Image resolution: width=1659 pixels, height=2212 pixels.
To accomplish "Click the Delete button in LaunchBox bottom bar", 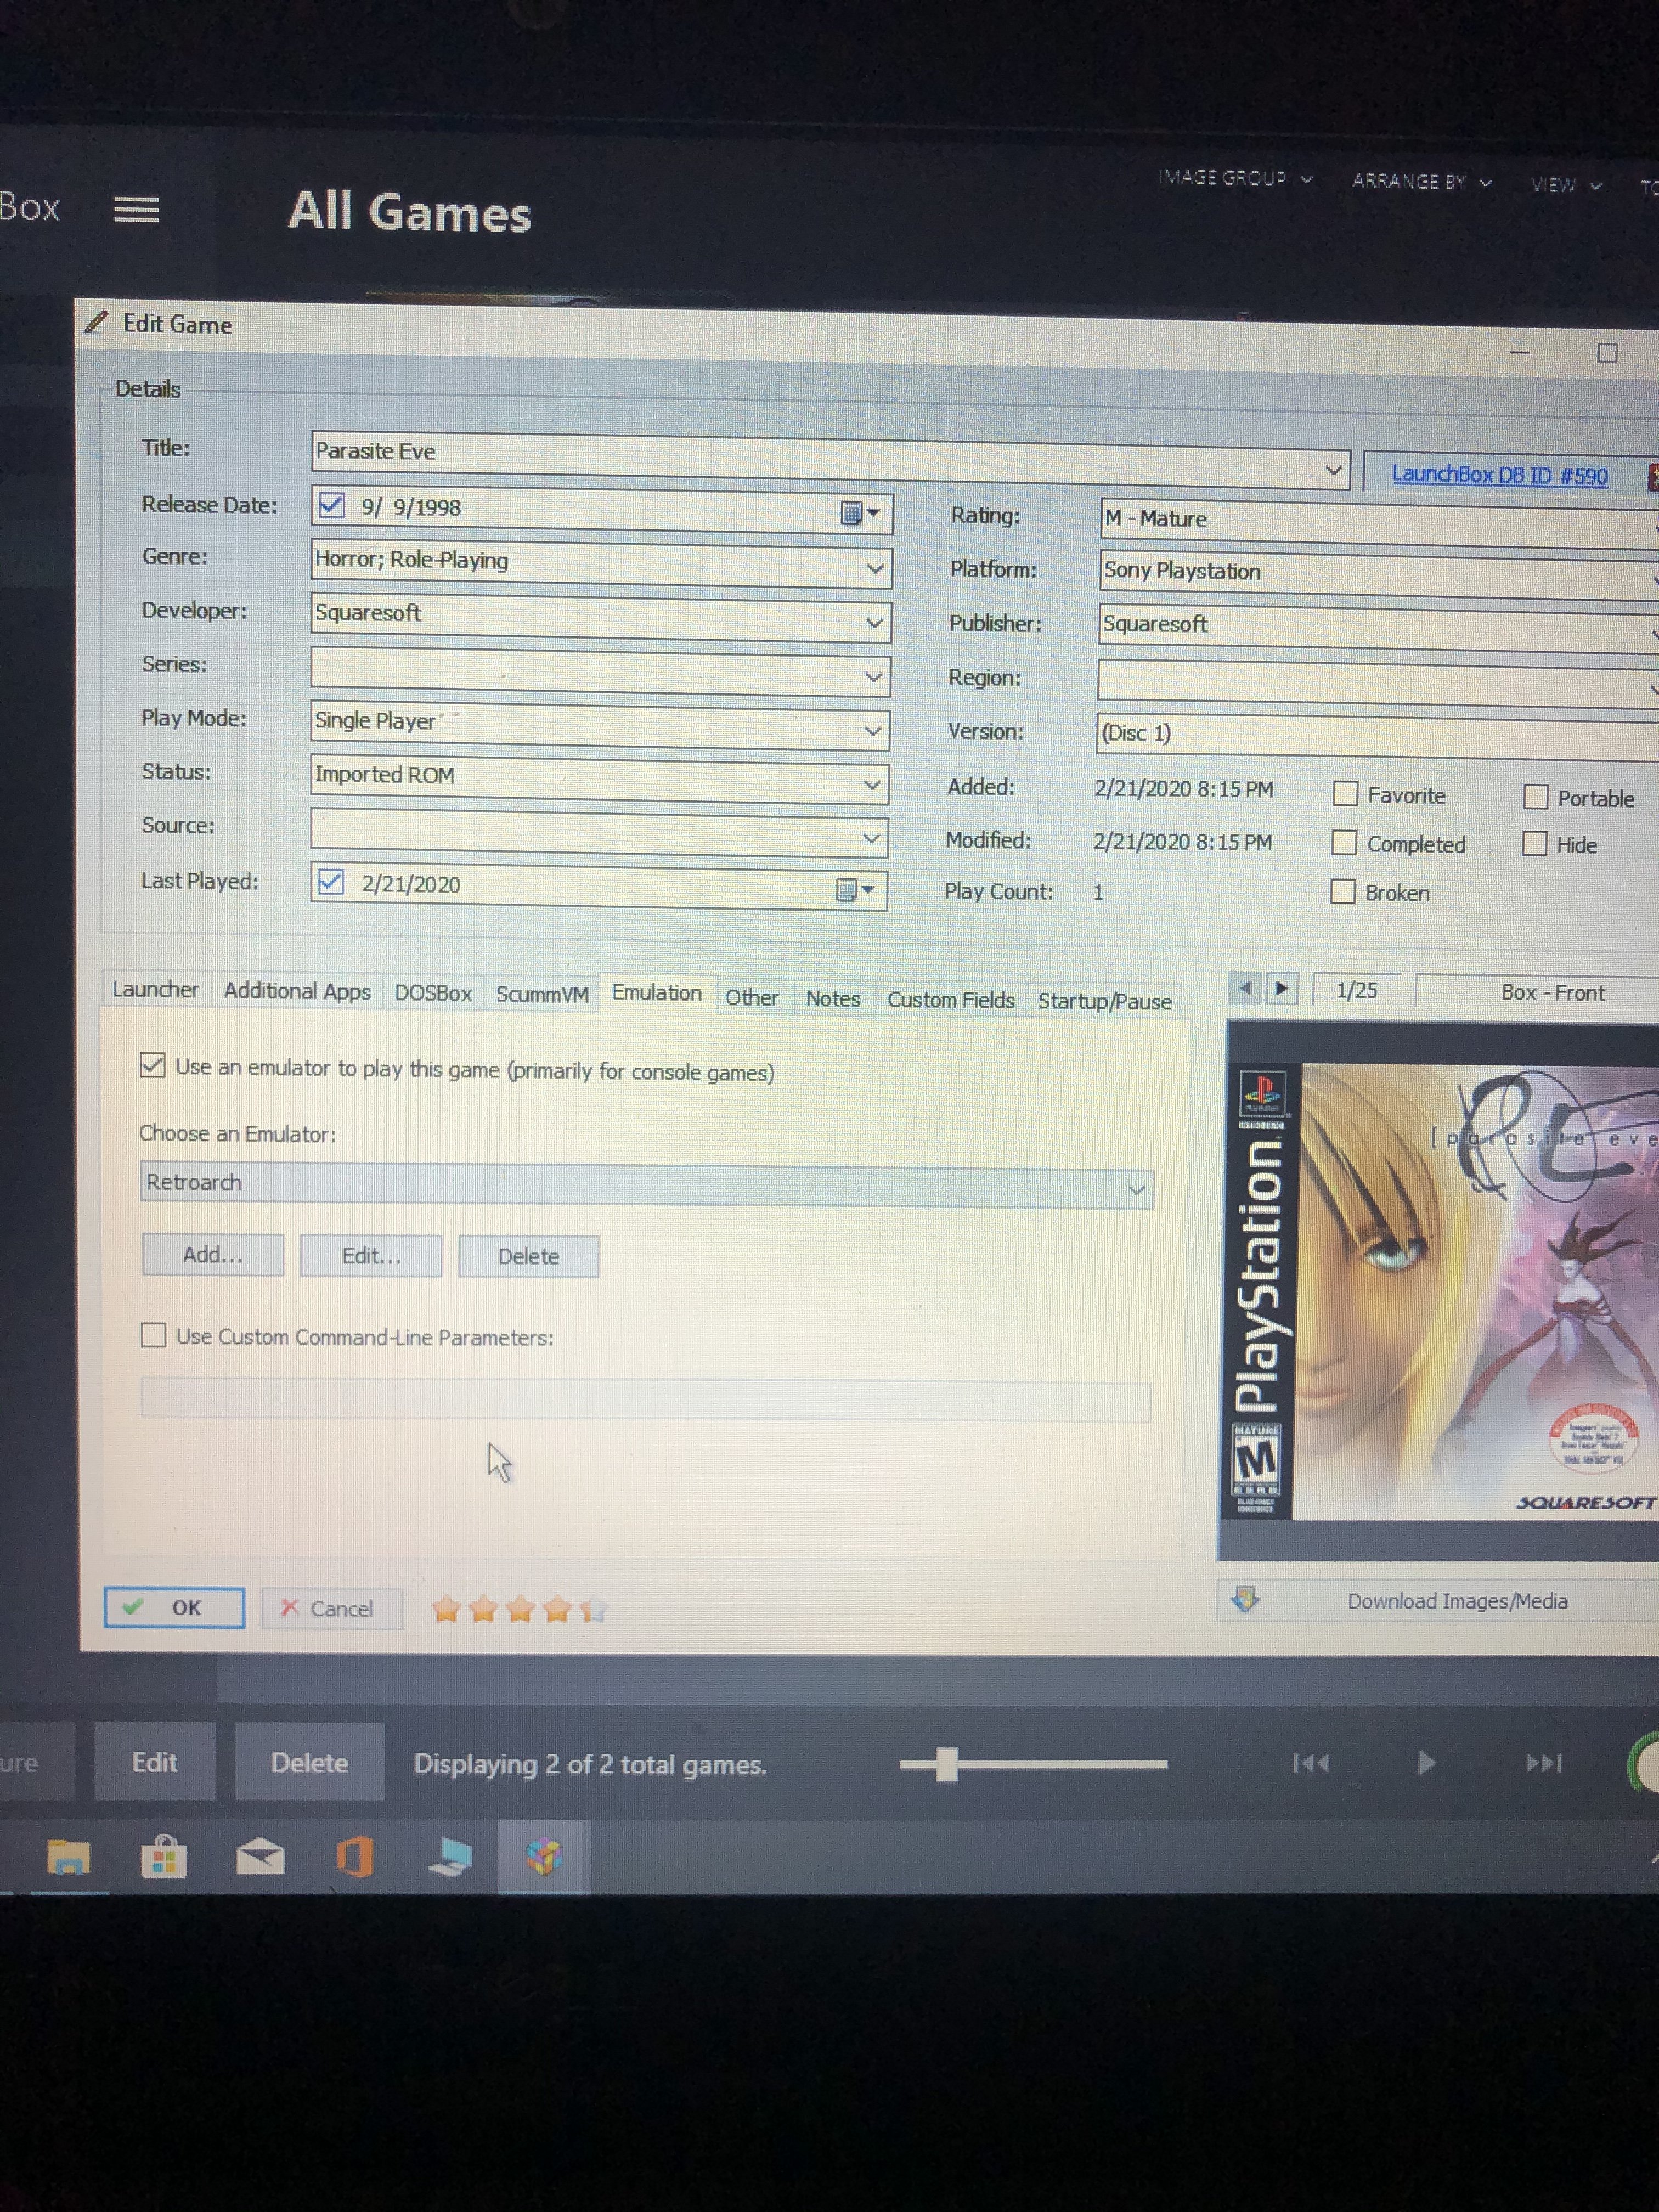I will pyautogui.click(x=310, y=1762).
